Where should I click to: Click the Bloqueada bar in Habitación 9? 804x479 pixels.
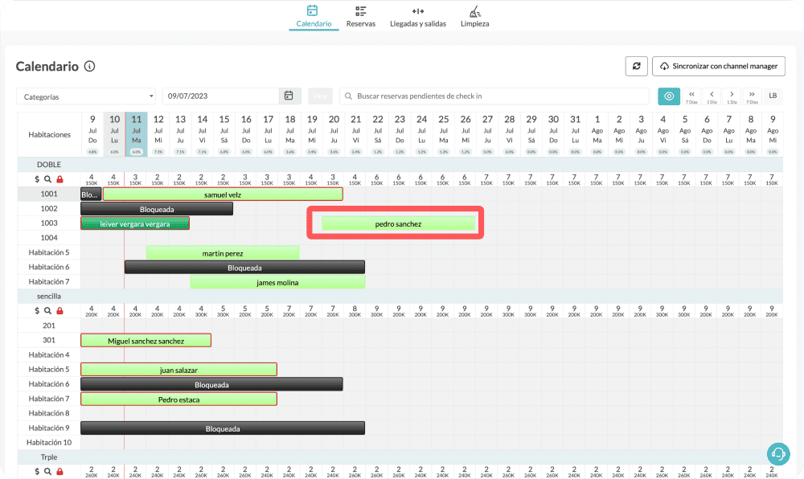[x=223, y=428]
